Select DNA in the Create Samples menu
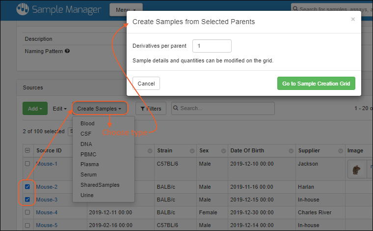This screenshot has height=231, width=373. (x=86, y=144)
